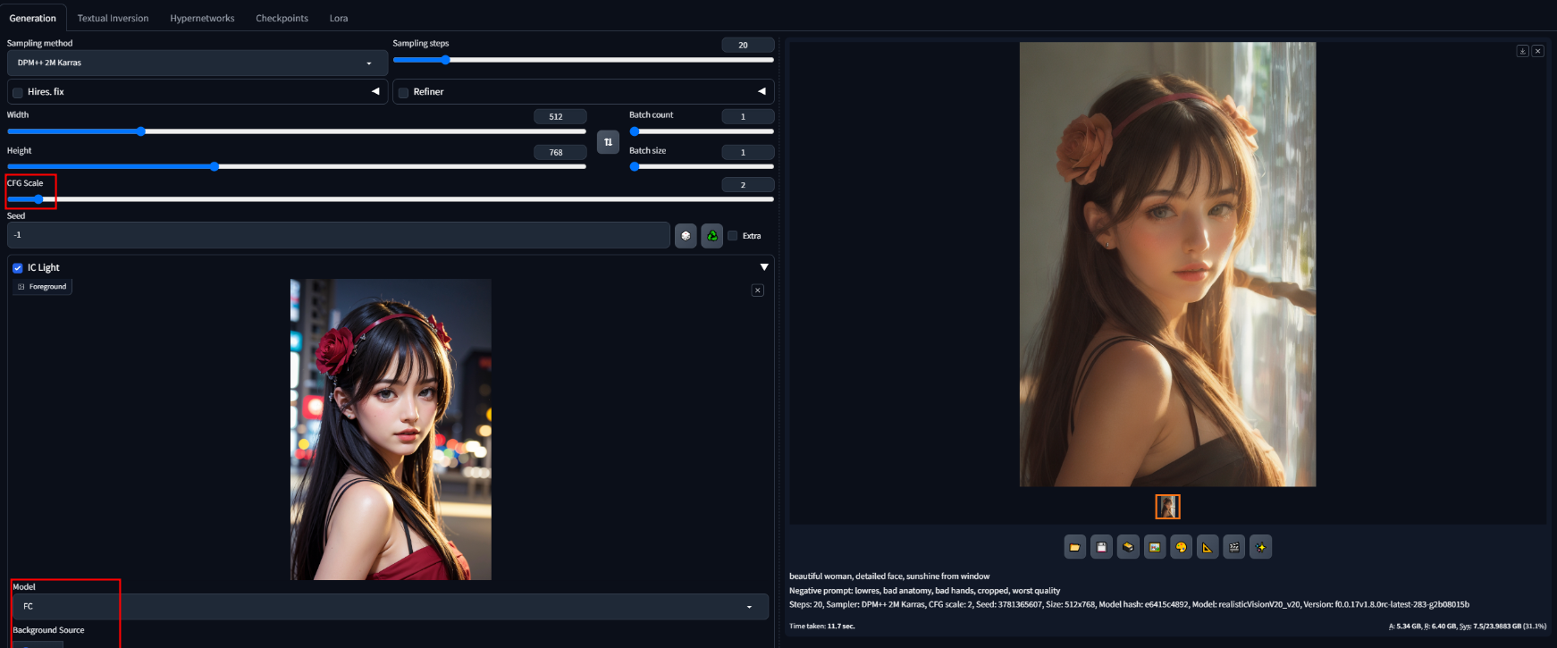The image size is (1557, 648).
Task: Open the Textual Inversion tab
Action: click(x=113, y=18)
